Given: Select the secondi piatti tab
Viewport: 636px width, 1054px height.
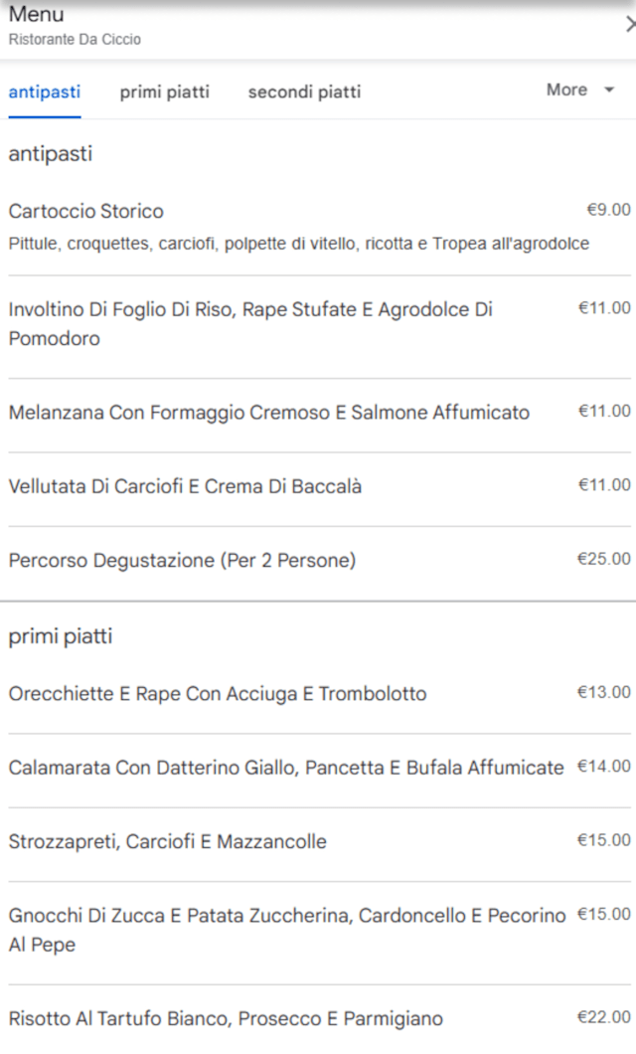Looking at the screenshot, I should point(304,92).
